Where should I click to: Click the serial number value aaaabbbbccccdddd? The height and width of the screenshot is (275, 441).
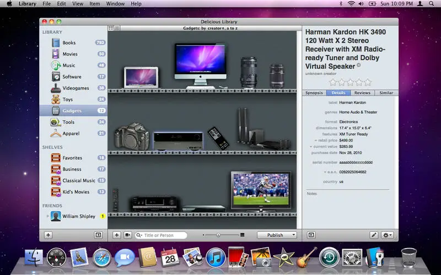[x=356, y=162]
